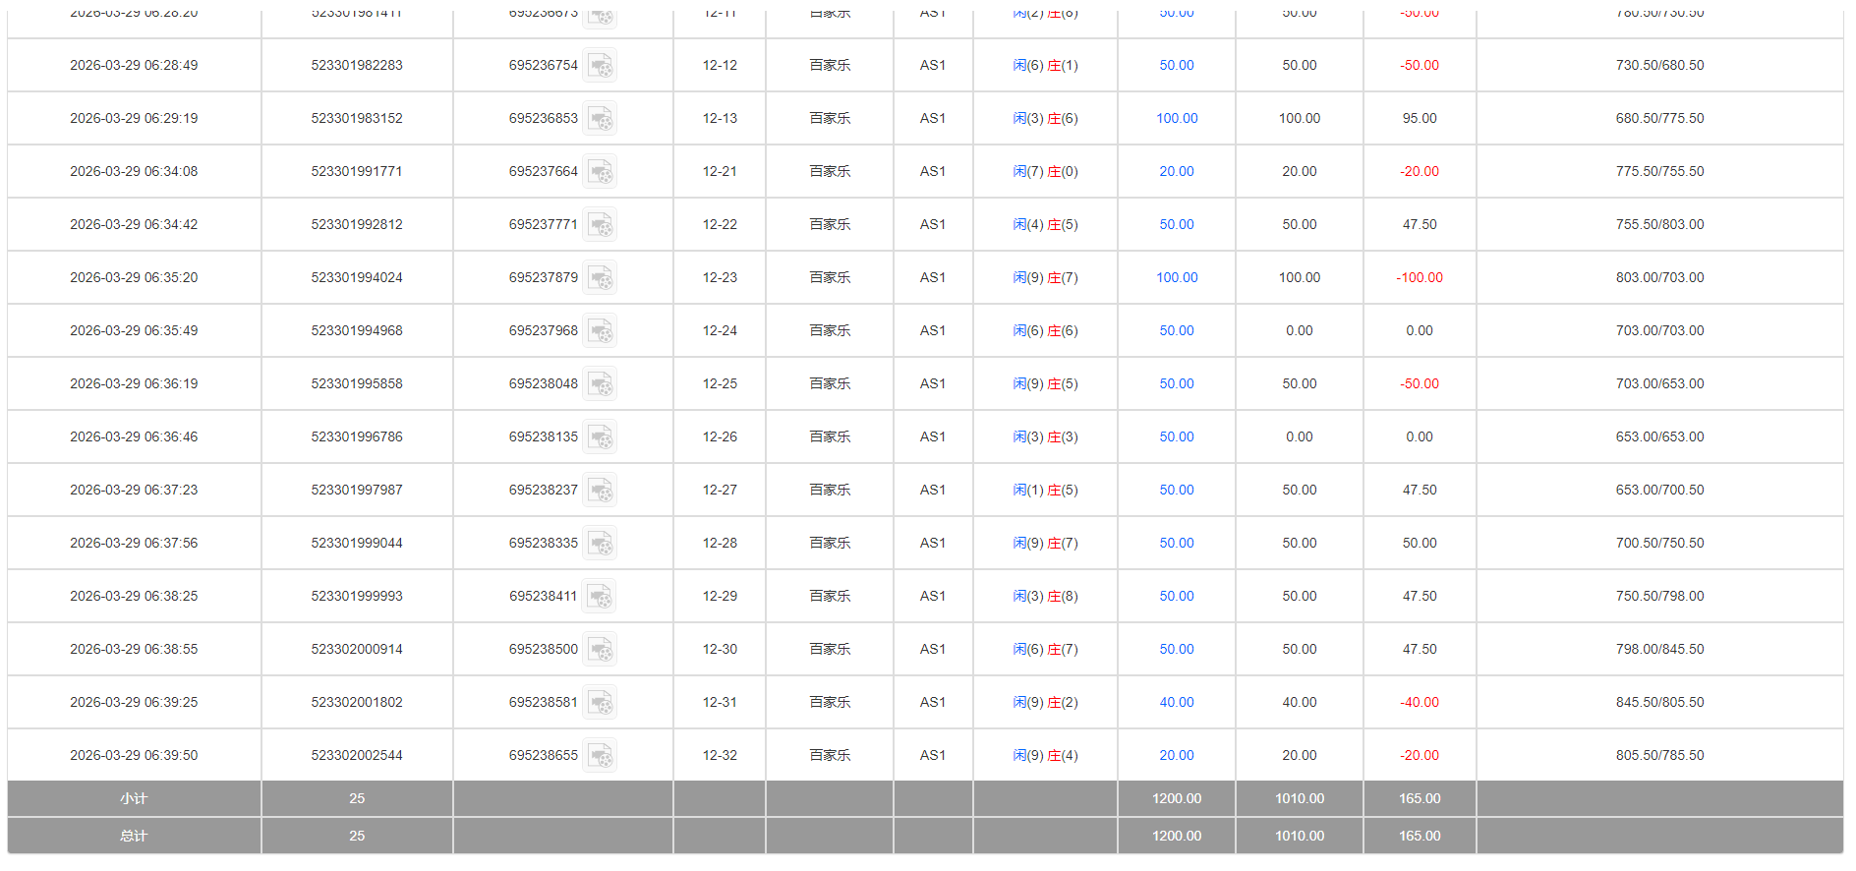Click result 闲(3) 庄(3) in row 12-26
This screenshot has height=871, width=1856.
tap(1045, 436)
